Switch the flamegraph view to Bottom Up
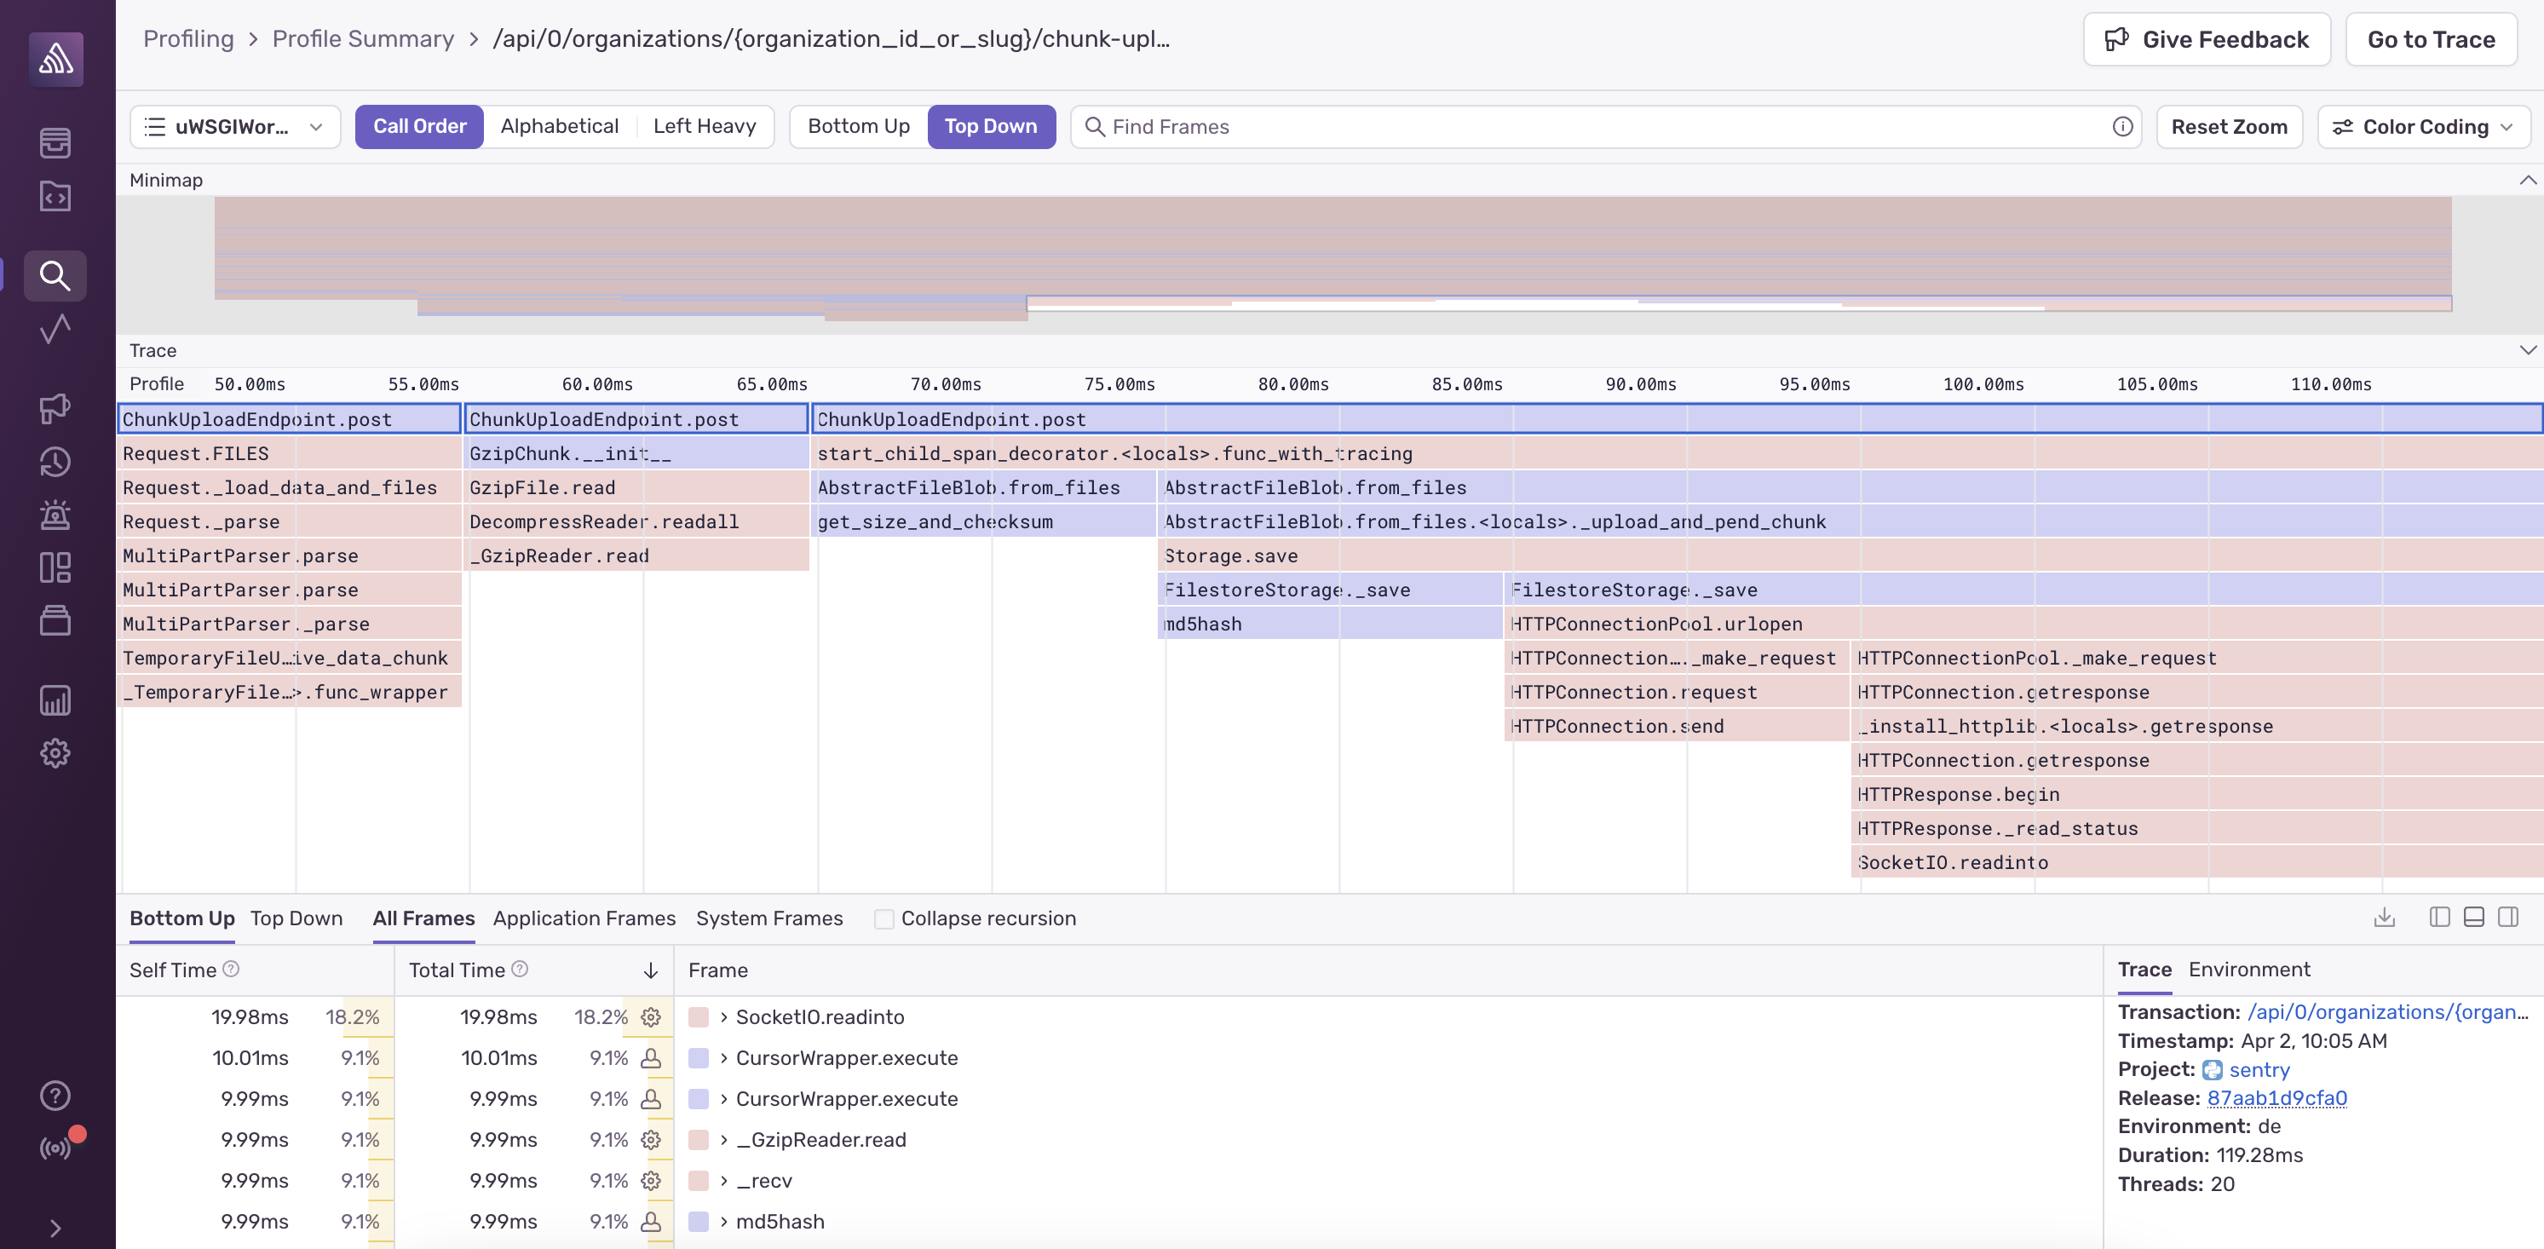This screenshot has height=1249, width=2544. click(x=857, y=126)
